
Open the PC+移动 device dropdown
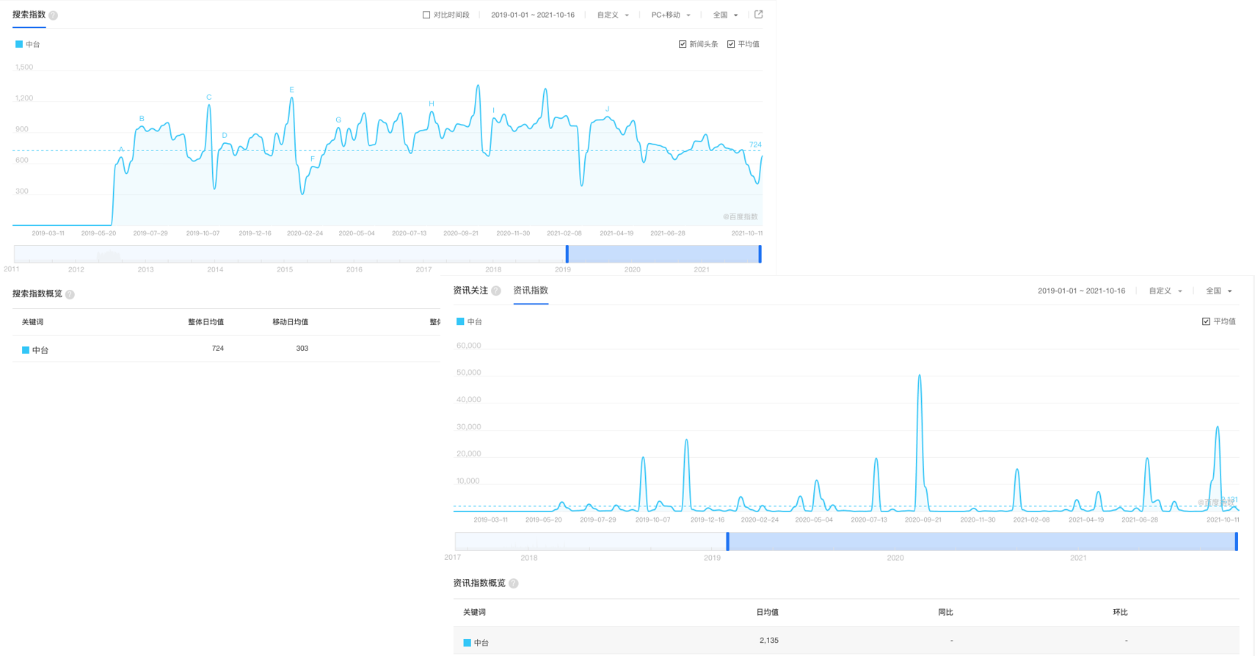tap(671, 15)
